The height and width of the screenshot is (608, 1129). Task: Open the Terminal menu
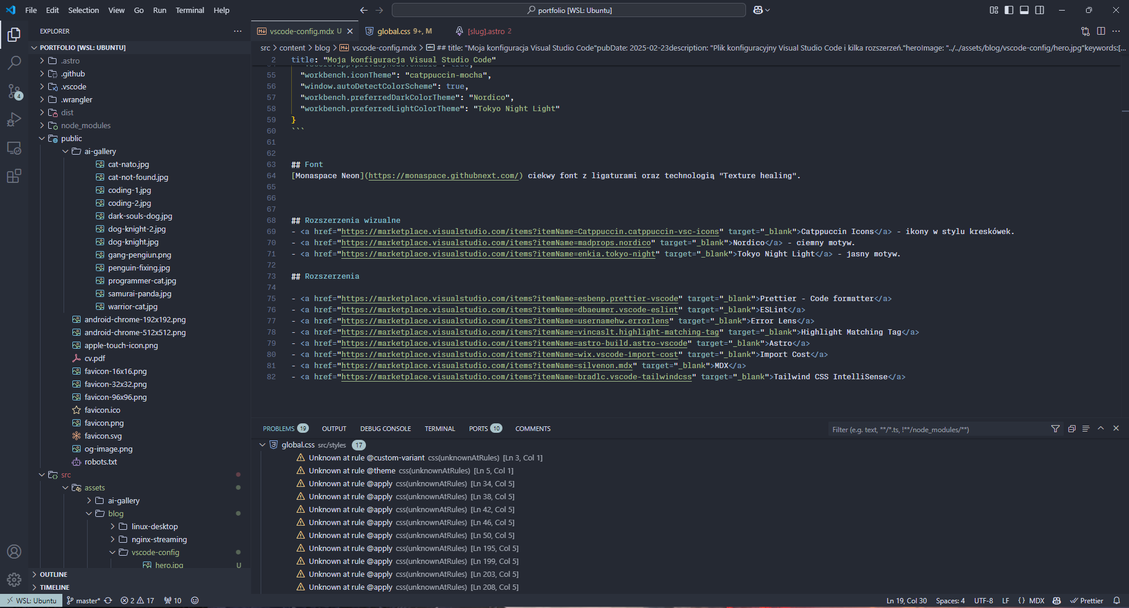[x=190, y=10]
